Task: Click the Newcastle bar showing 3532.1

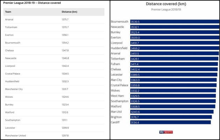Action: [175, 27]
